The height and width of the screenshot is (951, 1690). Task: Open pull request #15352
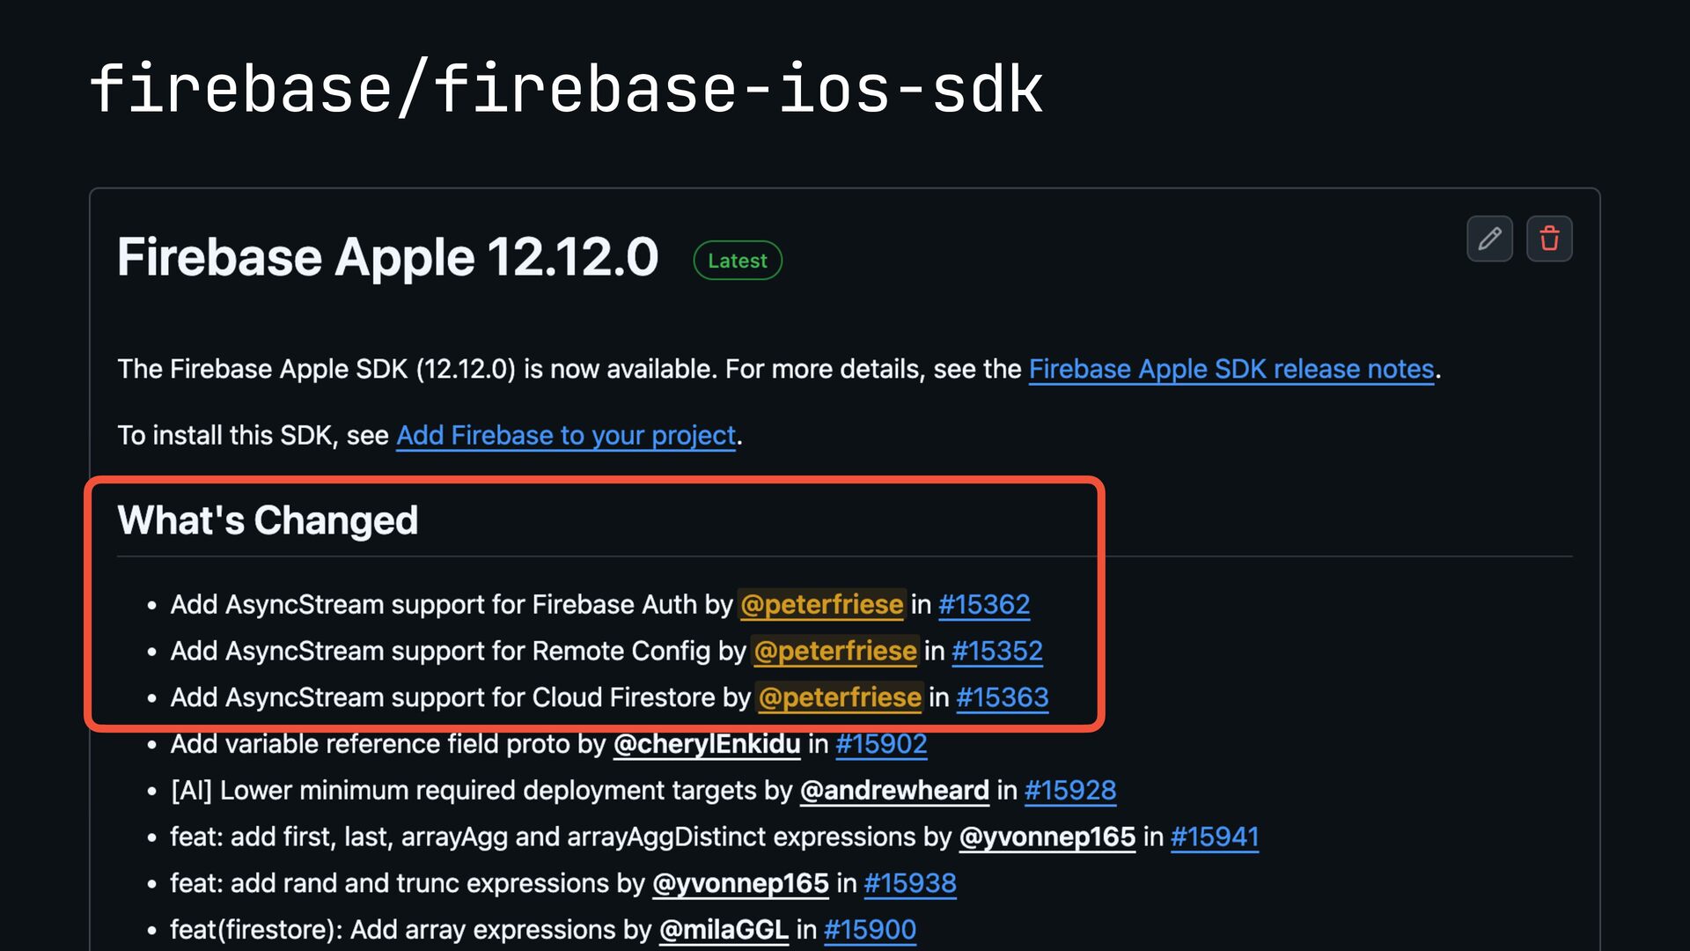coord(997,652)
